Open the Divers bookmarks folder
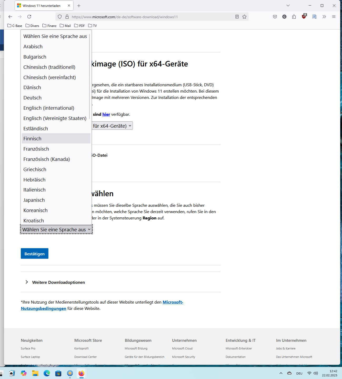 click(32, 26)
